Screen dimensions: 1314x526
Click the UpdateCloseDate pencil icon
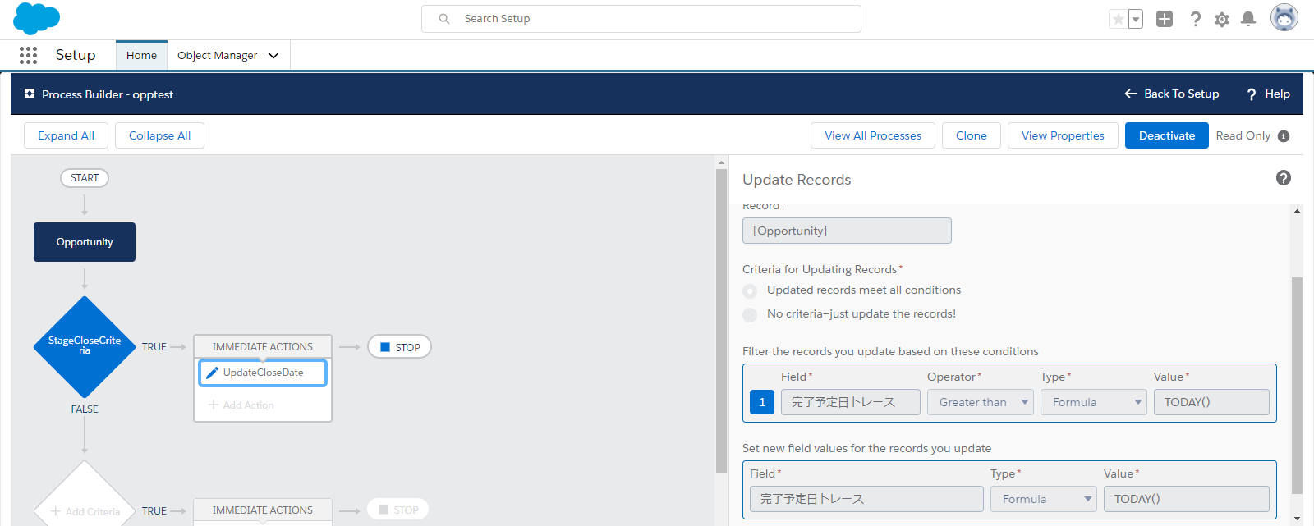click(x=212, y=373)
